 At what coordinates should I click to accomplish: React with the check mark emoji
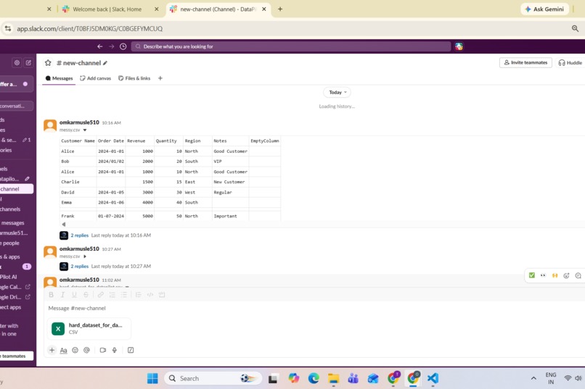click(531, 275)
